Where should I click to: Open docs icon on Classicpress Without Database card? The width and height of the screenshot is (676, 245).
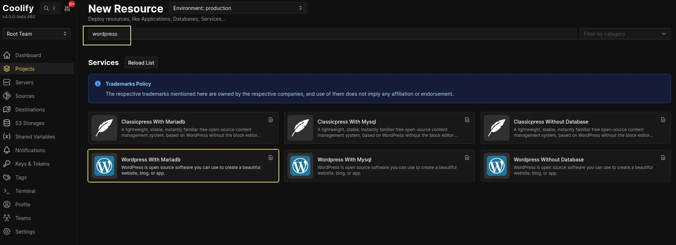coord(663,120)
